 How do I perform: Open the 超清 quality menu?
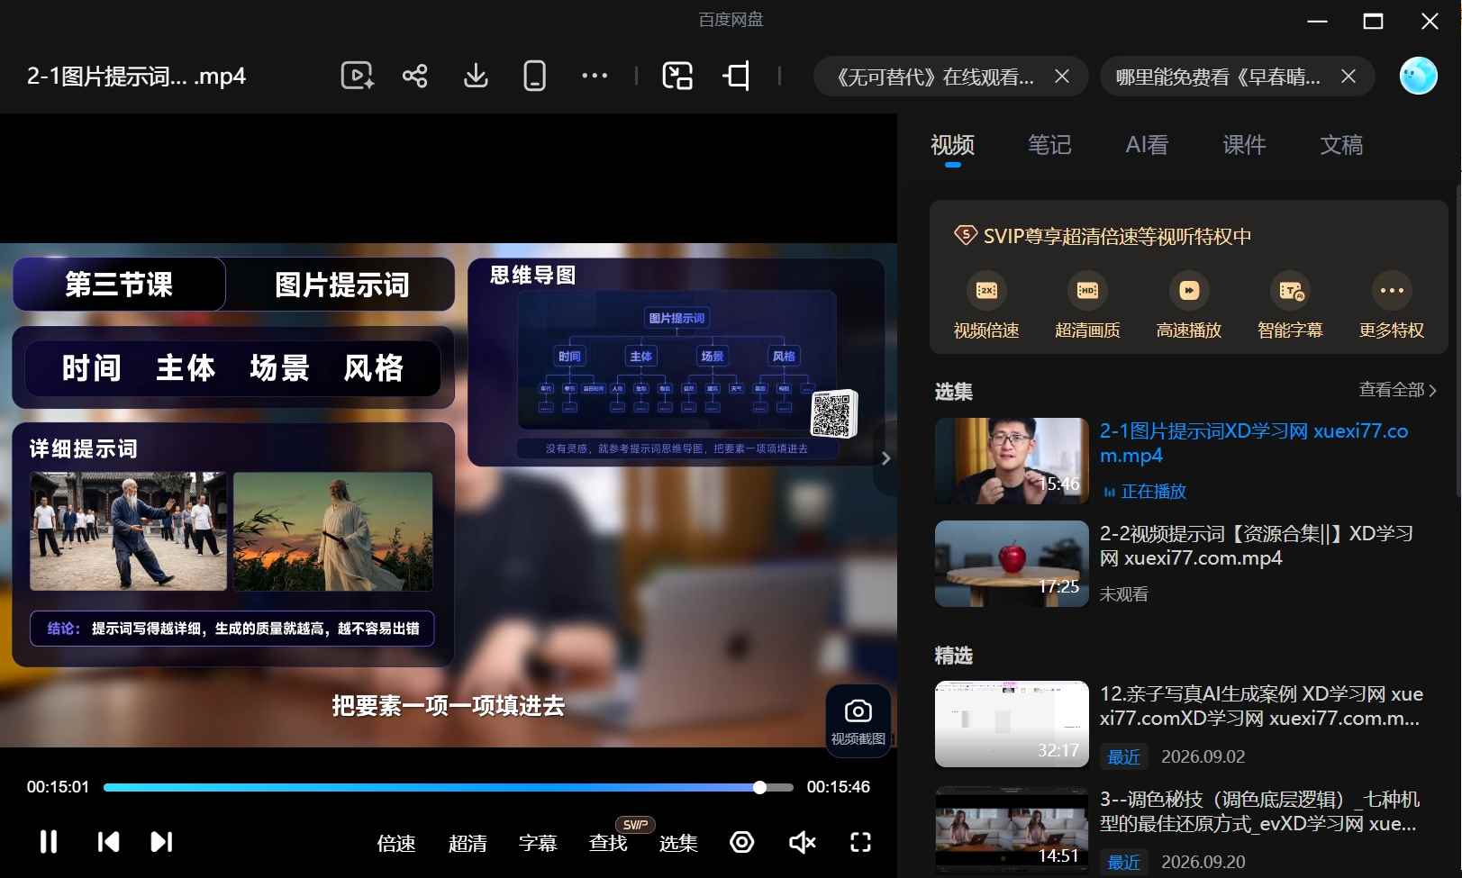468,843
